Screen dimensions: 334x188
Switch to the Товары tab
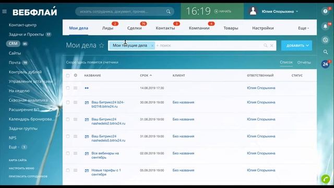pos(231,28)
